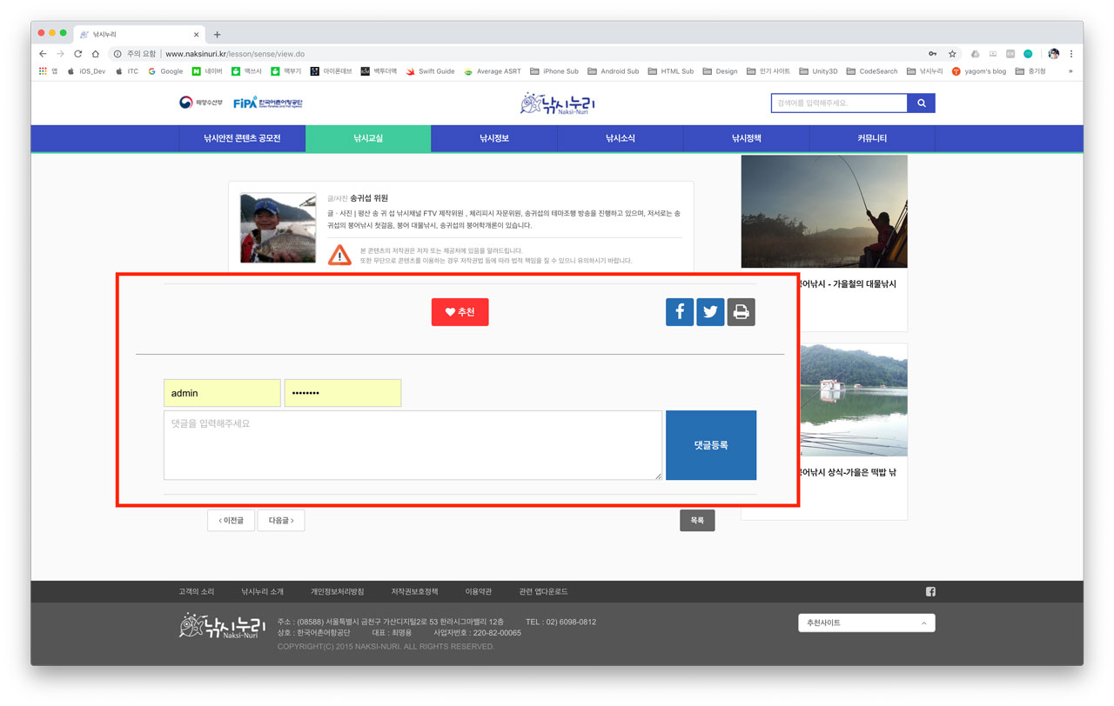1114x706 pixels.
Task: Share article via Twitter icon
Action: 710,312
